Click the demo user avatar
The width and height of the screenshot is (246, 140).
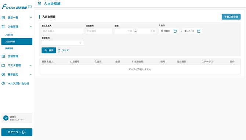[6, 118]
